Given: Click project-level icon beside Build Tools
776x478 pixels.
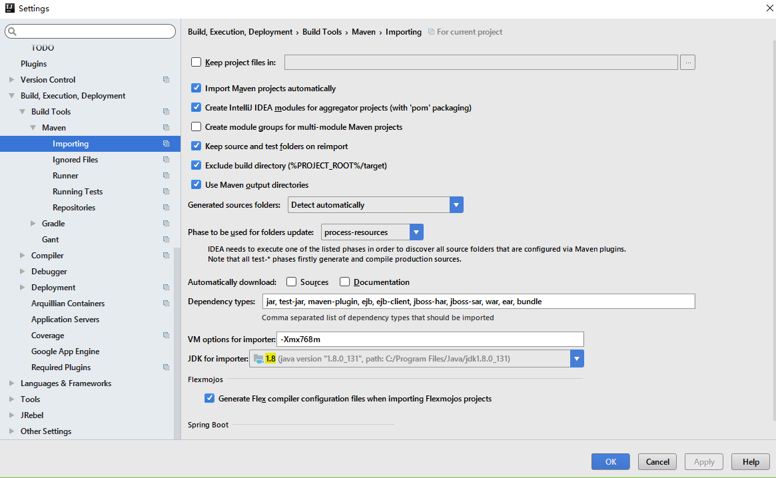Looking at the screenshot, I should pos(167,112).
